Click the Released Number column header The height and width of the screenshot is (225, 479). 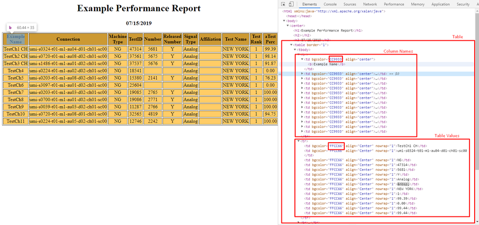pos(172,39)
